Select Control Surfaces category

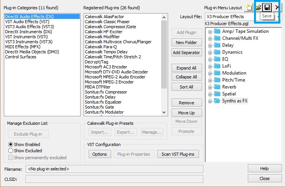coord(21,57)
